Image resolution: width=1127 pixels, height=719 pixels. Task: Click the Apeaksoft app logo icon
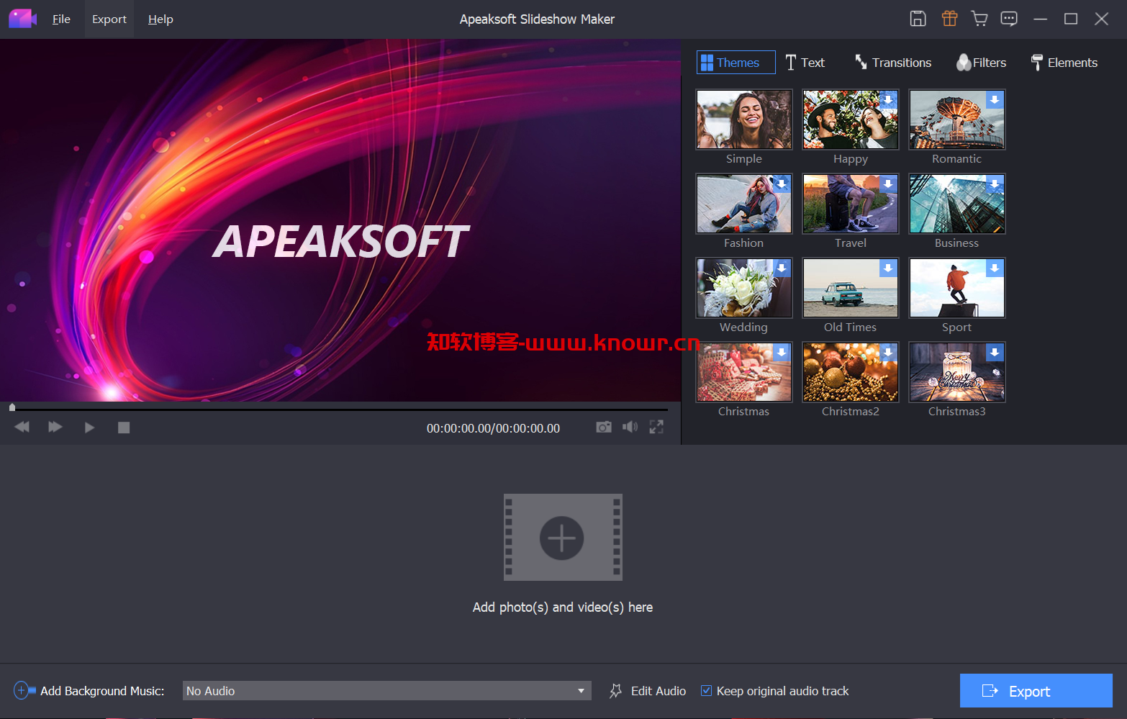[x=22, y=19]
